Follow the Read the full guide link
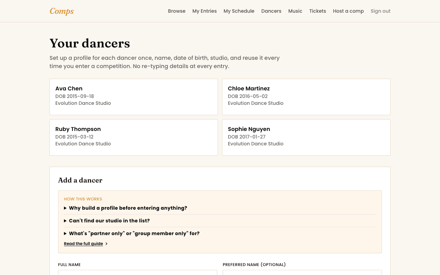440x275 pixels. (84, 244)
